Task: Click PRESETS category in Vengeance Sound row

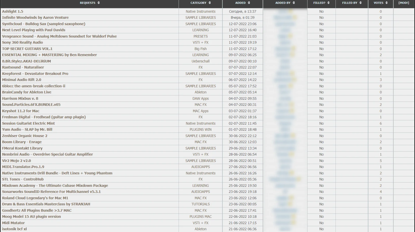Action: pyautogui.click(x=200, y=36)
